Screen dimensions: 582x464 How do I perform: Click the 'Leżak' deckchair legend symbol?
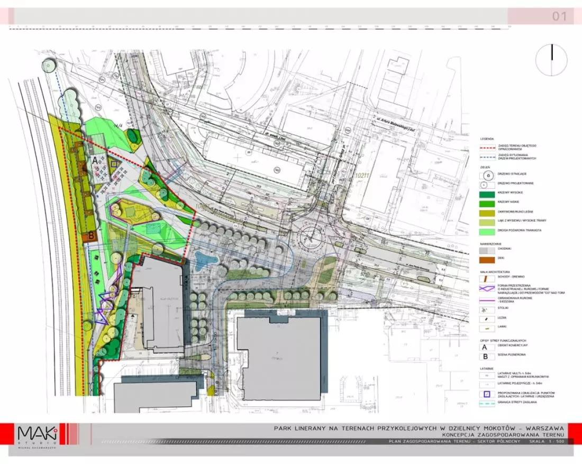tap(487, 319)
